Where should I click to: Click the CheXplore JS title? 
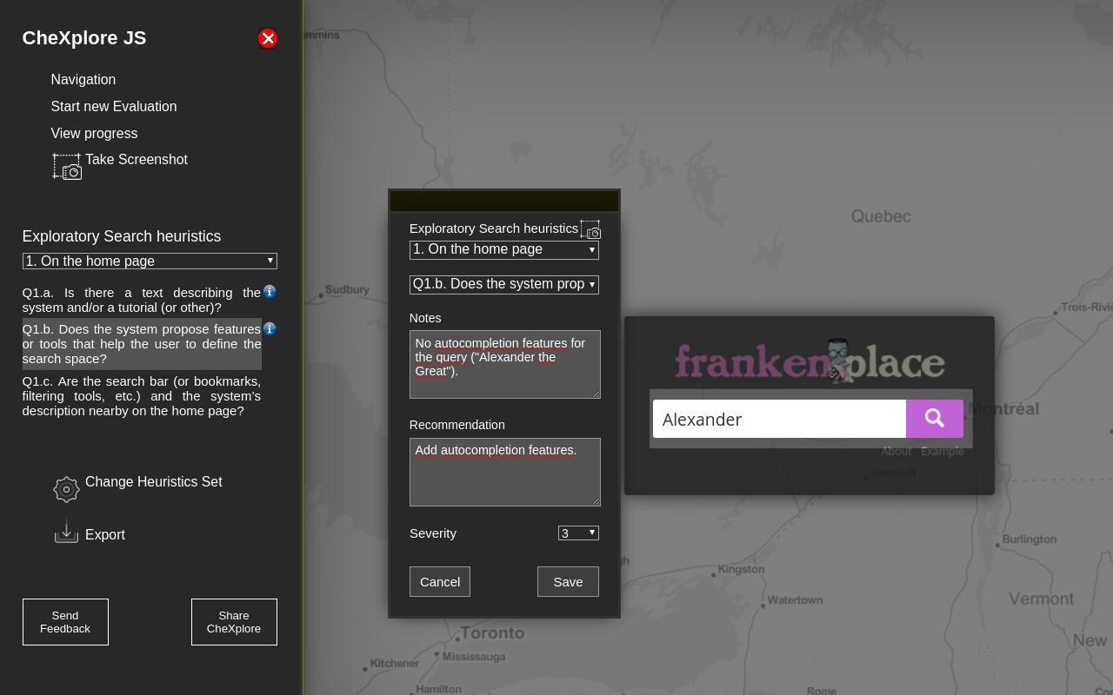pos(84,38)
